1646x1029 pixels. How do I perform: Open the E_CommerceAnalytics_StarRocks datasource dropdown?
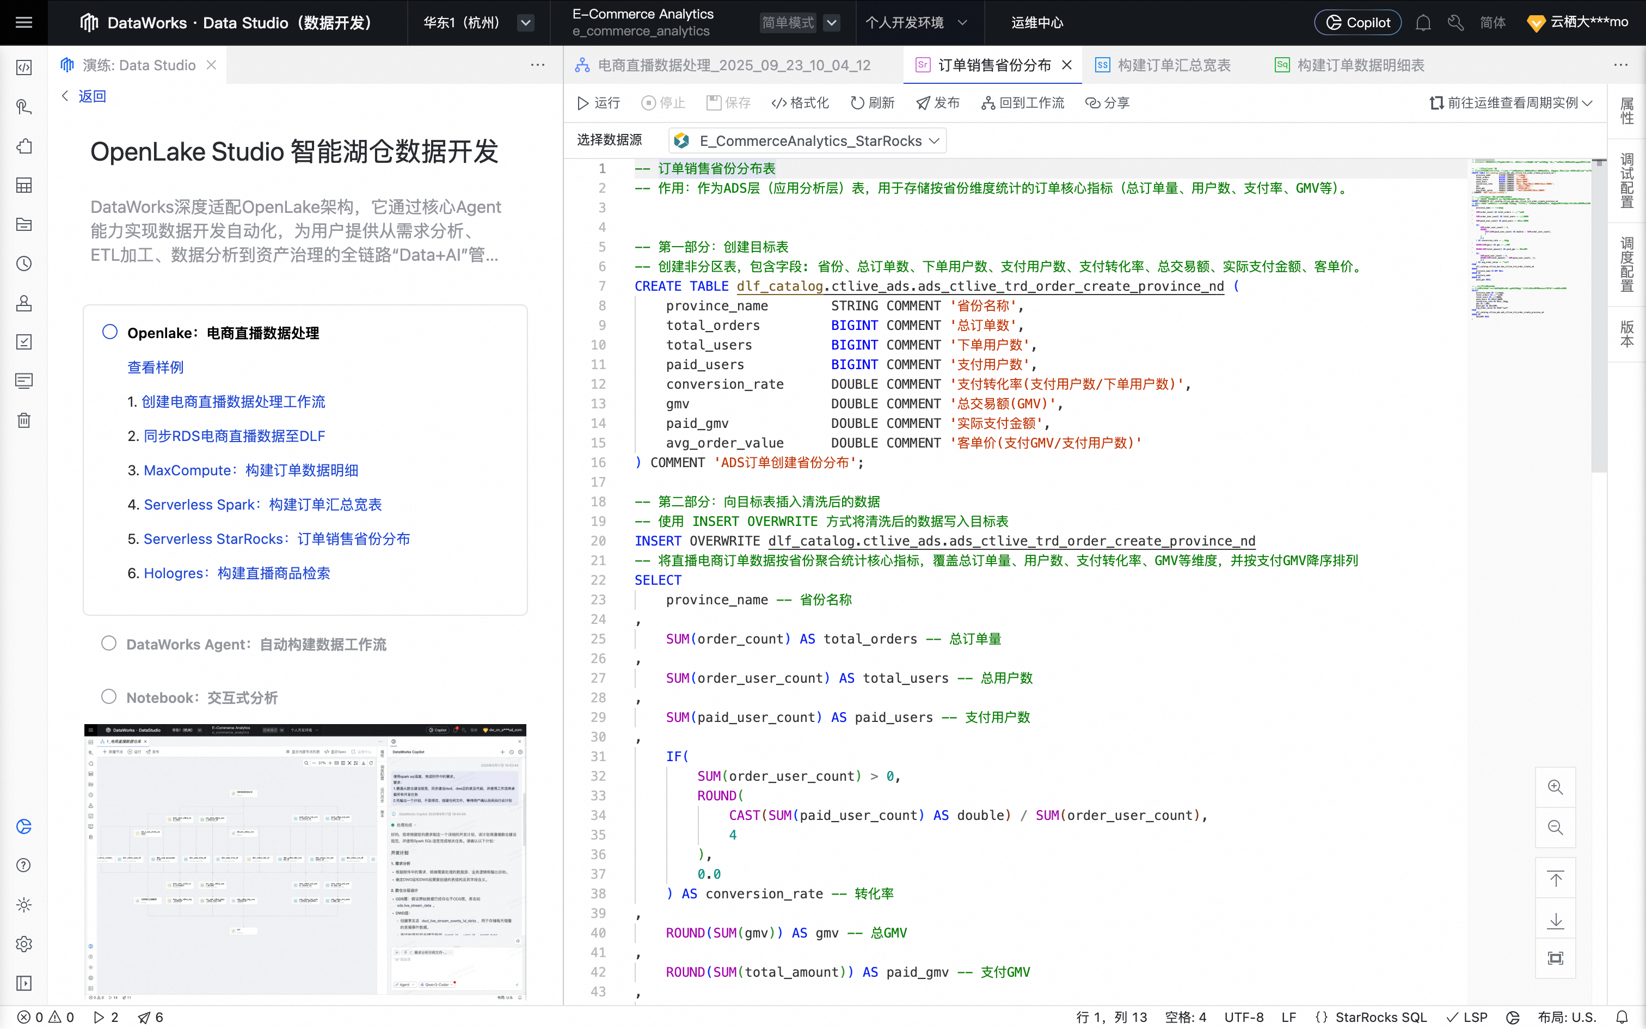coord(807,141)
